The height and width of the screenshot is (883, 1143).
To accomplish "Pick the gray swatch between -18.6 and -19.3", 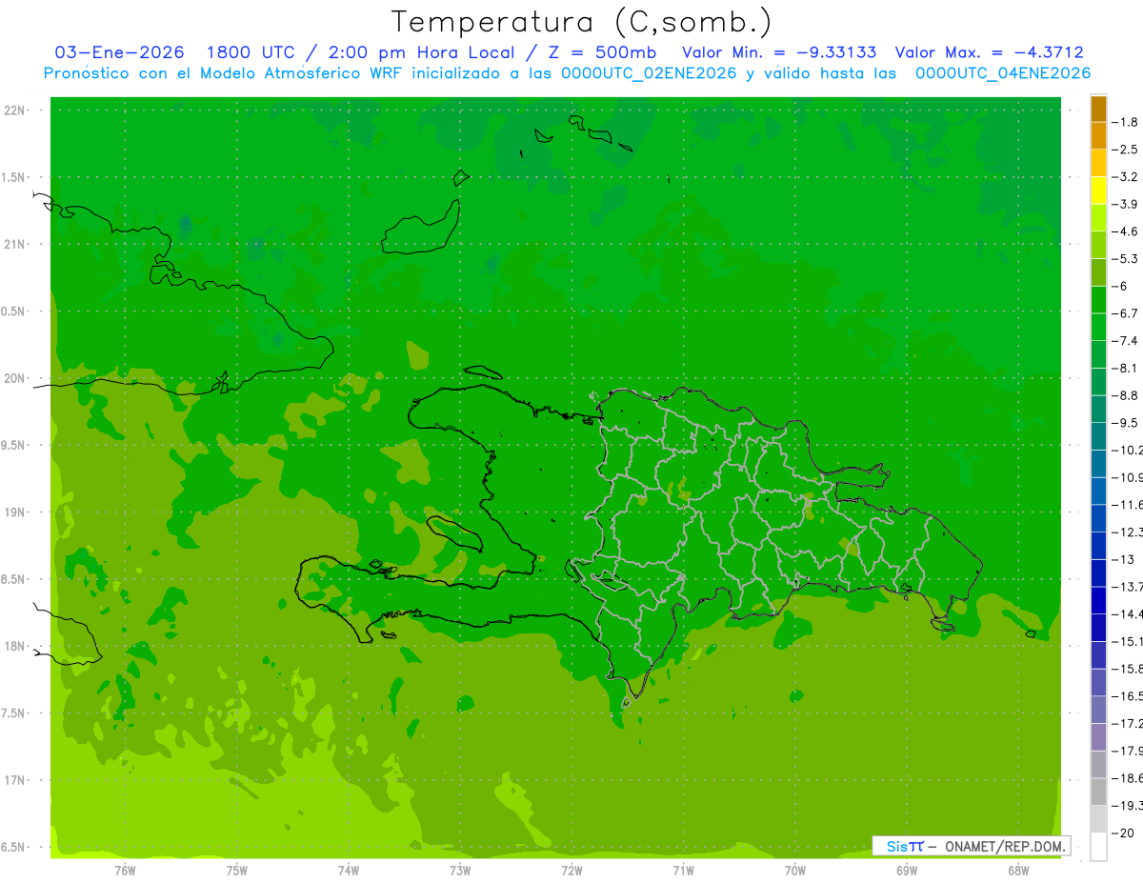I will coord(1098,792).
